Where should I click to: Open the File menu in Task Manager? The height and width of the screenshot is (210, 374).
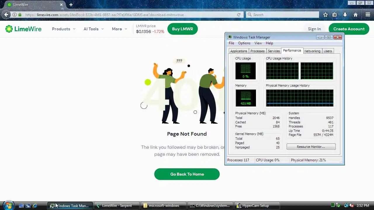[231, 43]
